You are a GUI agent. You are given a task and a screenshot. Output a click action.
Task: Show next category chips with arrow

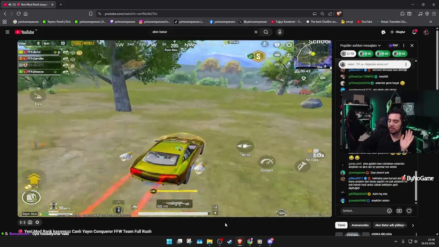(413, 225)
